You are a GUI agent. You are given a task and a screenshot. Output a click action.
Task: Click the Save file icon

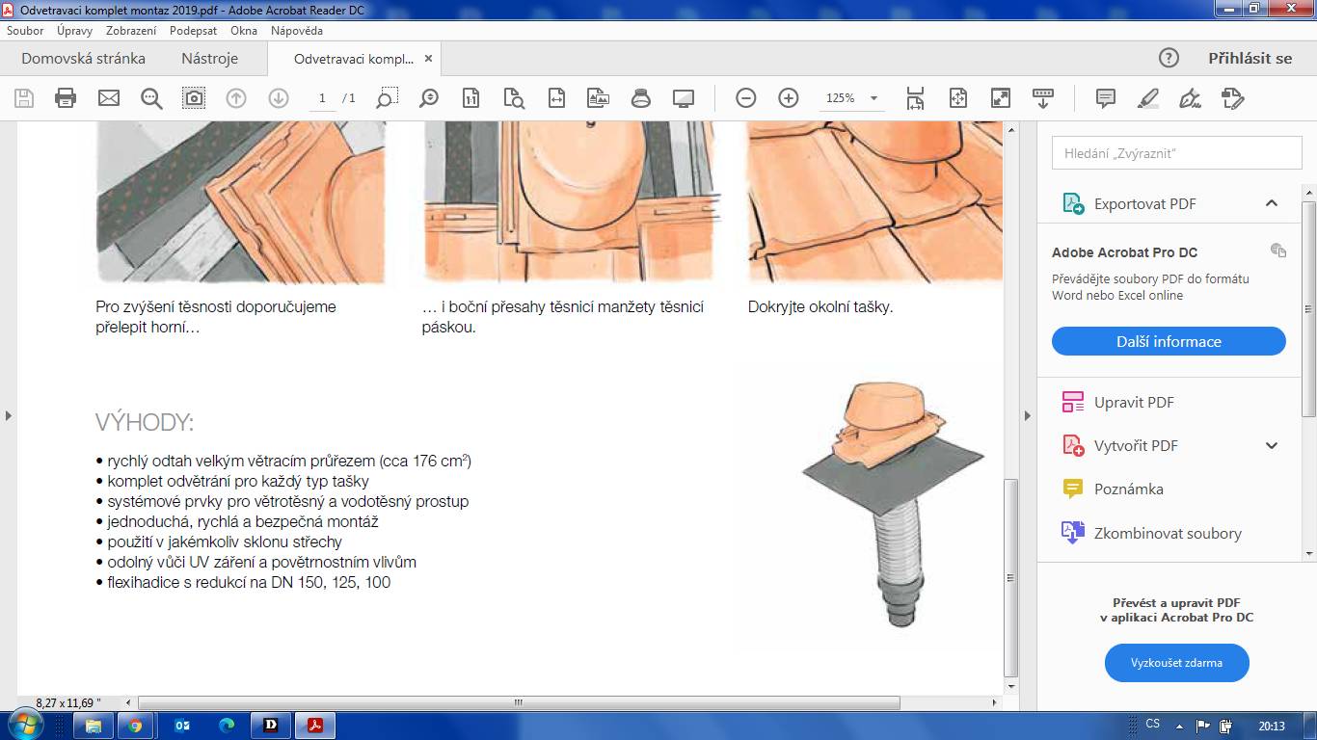click(x=24, y=98)
